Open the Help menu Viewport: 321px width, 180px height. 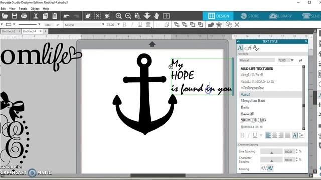coord(46,9)
